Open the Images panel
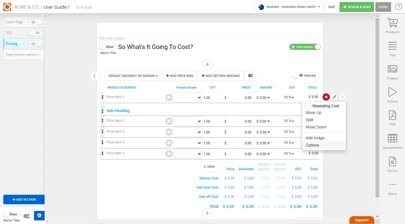The width and height of the screenshot is (405, 224). [392, 71]
